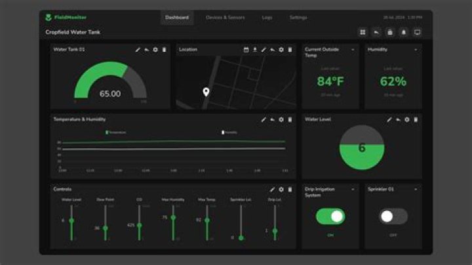This screenshot has width=472, height=265.
Task: Turn on the Sprinkler 01 switch
Action: tap(393, 216)
